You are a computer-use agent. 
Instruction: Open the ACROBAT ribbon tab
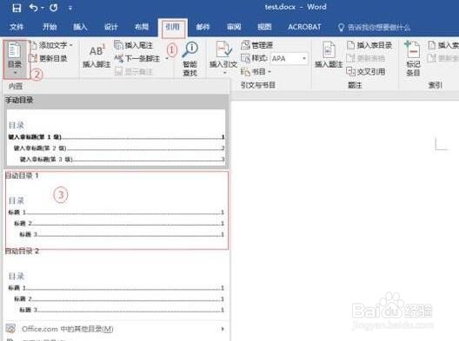coord(304,27)
